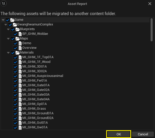The height and width of the screenshot is (138, 155).
Task: Collapse the Blueprints folder tree
Action: click(x=8, y=29)
